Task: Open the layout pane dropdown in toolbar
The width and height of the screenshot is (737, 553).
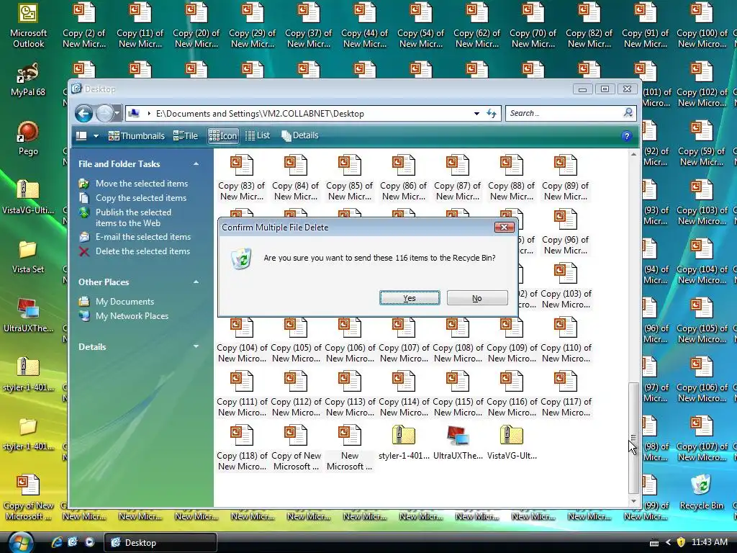Action: click(96, 136)
